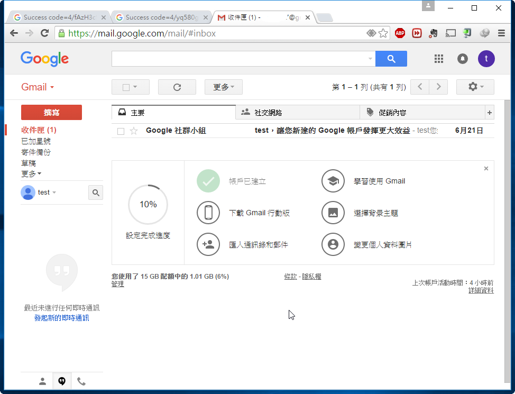The height and width of the screenshot is (394, 515).
Task: Click the Chrome user profile button
Action: point(428,6)
